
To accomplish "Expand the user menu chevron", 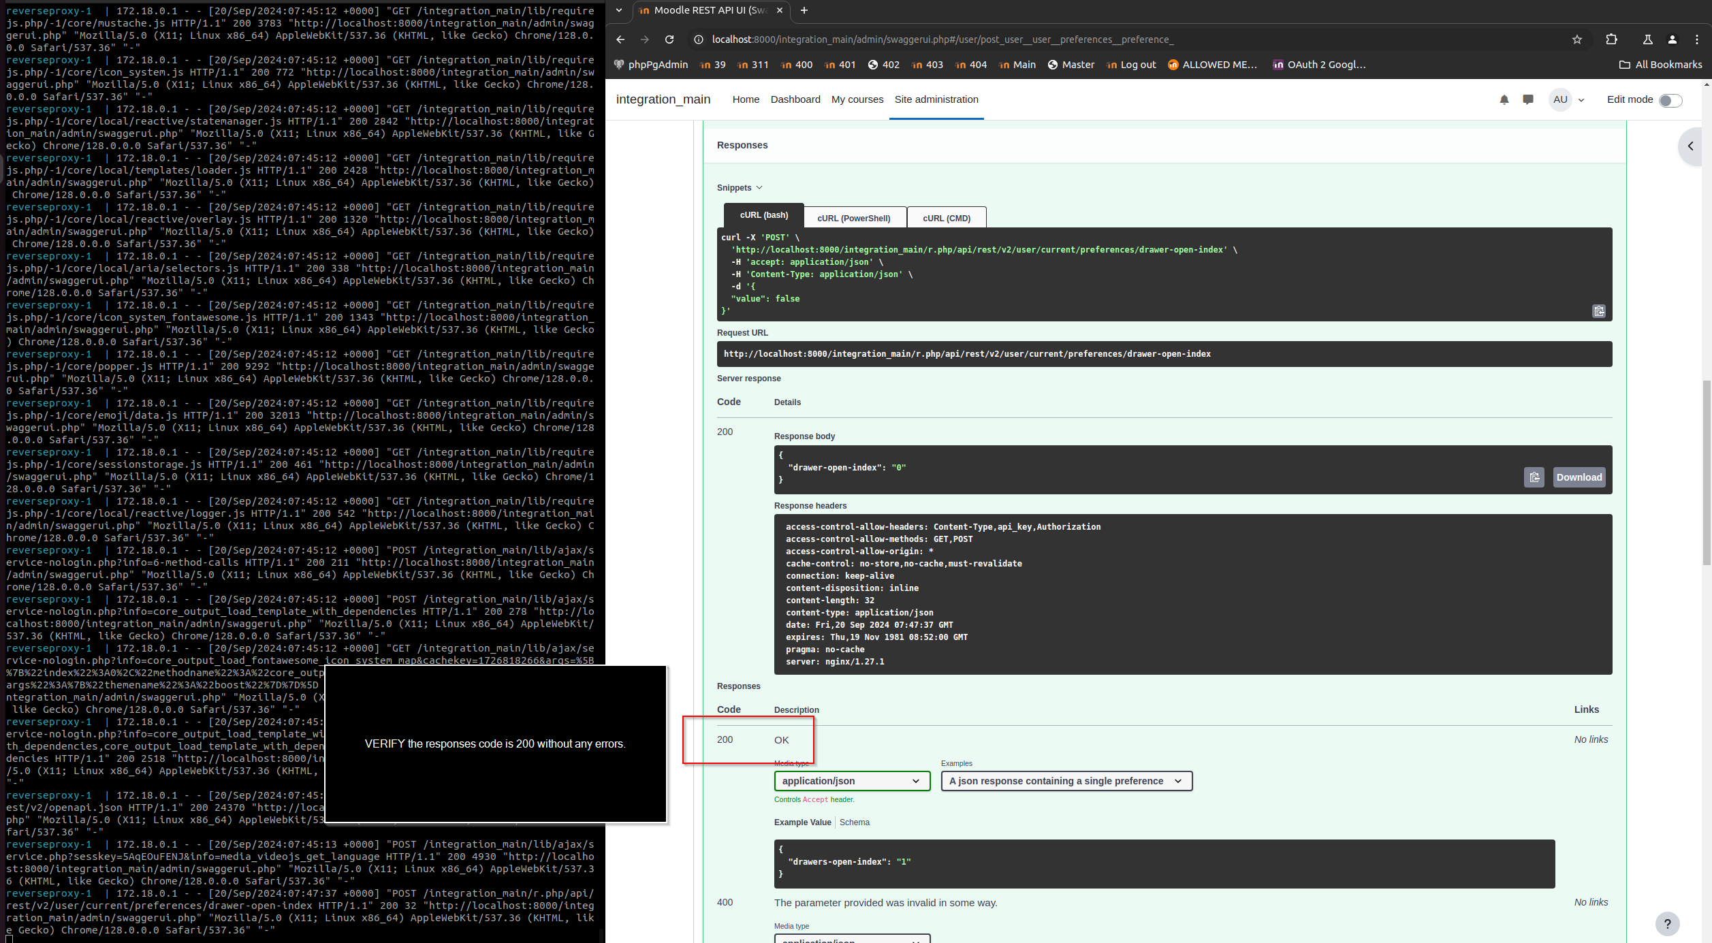I will [1581, 100].
